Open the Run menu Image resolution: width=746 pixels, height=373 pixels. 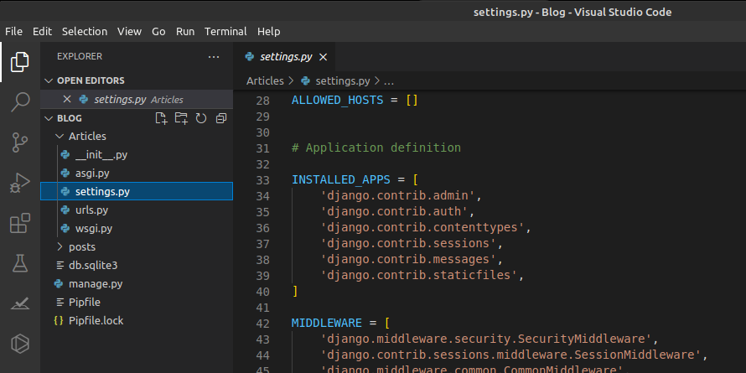(185, 31)
